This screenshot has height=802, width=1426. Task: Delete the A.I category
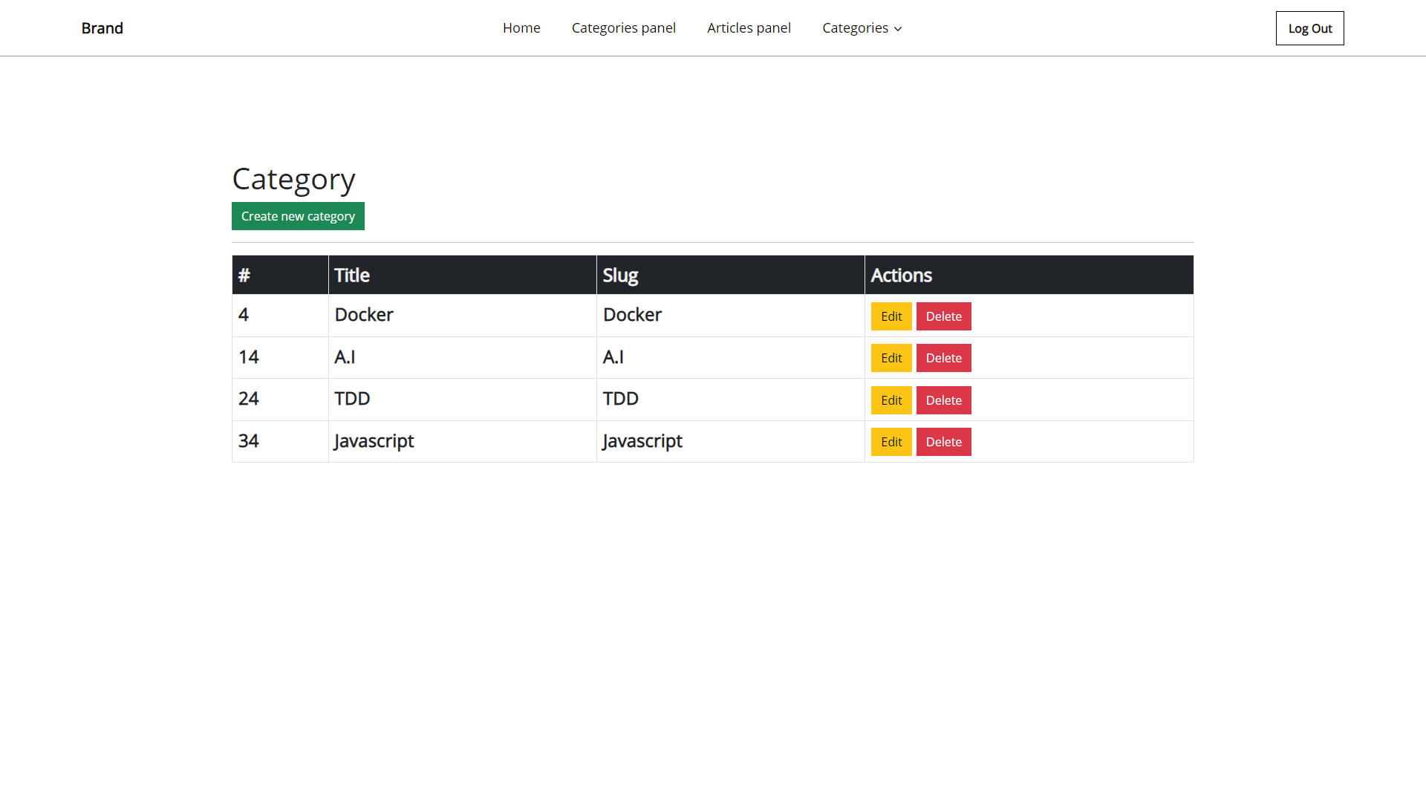[943, 357]
